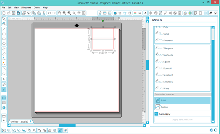Open the Fill Color pentagon panel icon

115,13
